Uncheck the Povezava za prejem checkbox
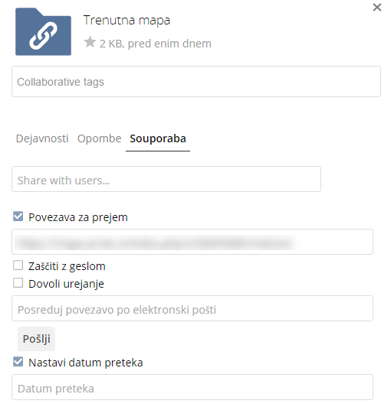Viewport: 391px width, 407px height. tap(18, 217)
